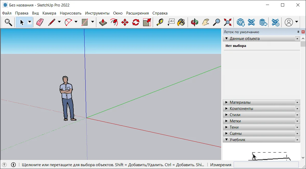This screenshot has width=306, height=169.
Task: Open the Правка menu
Action: pos(22,13)
